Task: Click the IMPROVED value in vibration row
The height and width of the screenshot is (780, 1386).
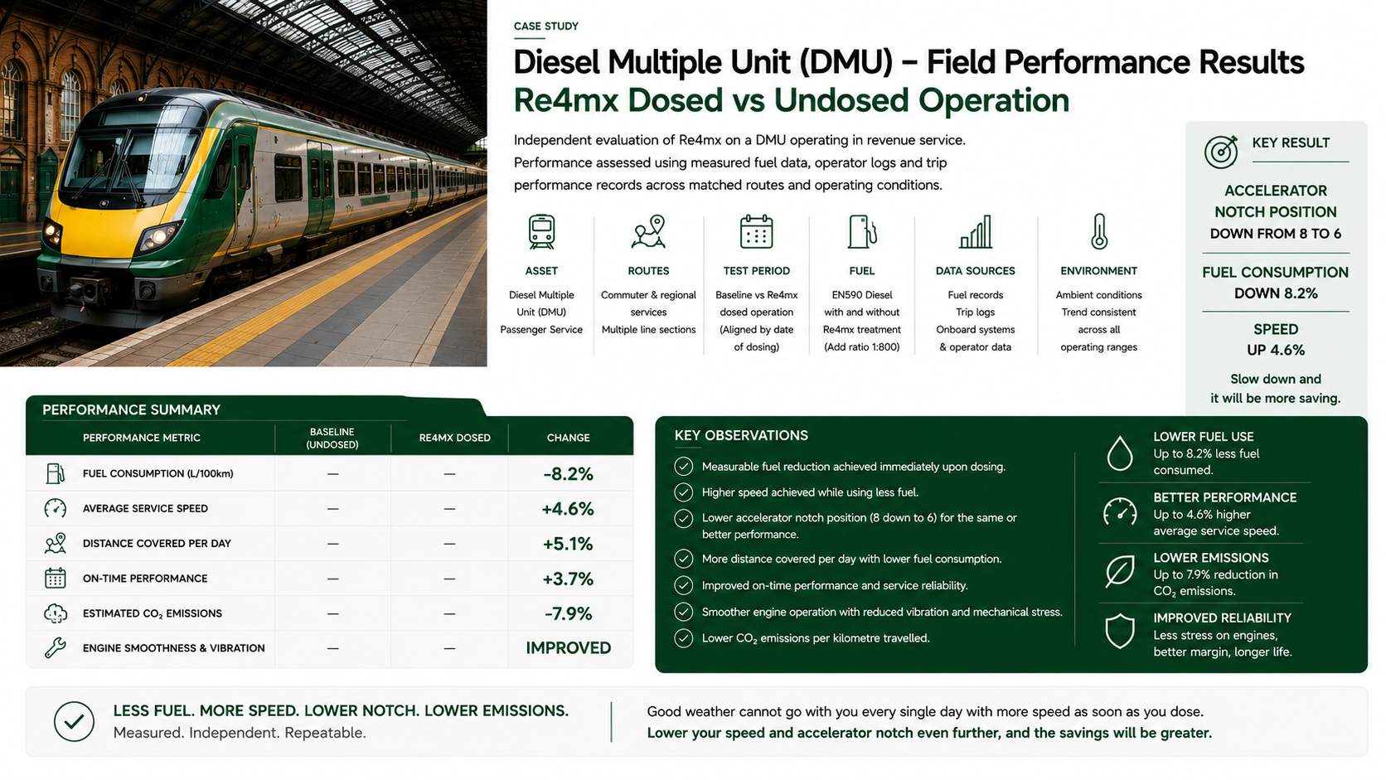Action: (569, 648)
